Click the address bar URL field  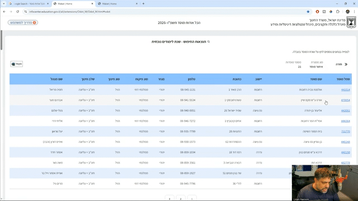point(167,12)
